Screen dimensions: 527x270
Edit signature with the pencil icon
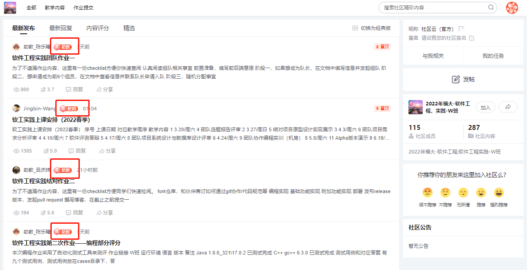pyautogui.click(x=472, y=38)
